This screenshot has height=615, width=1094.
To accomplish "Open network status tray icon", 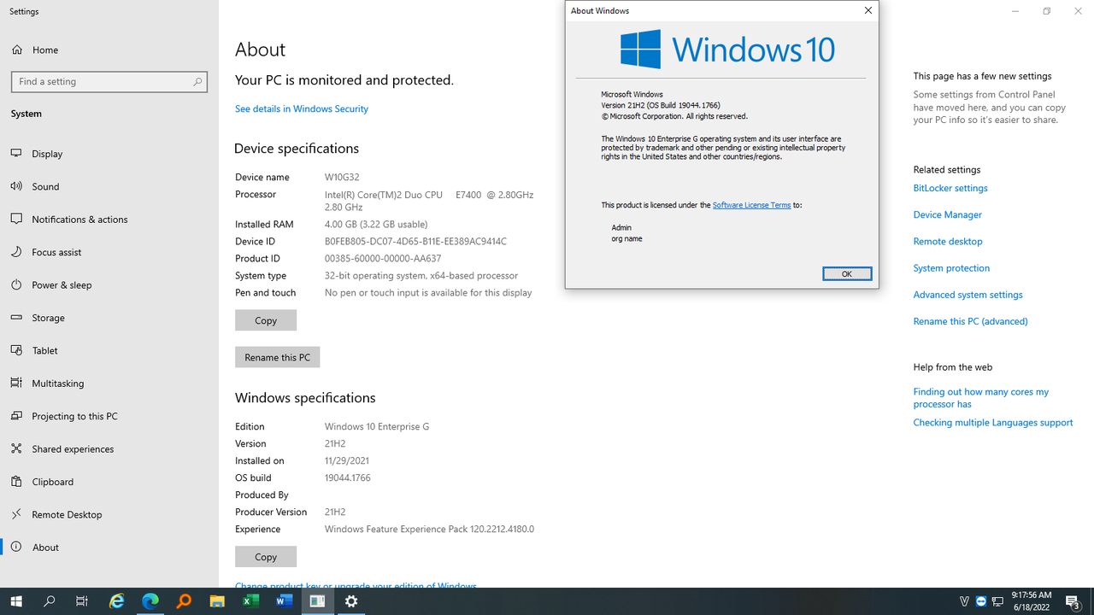I will 997,601.
